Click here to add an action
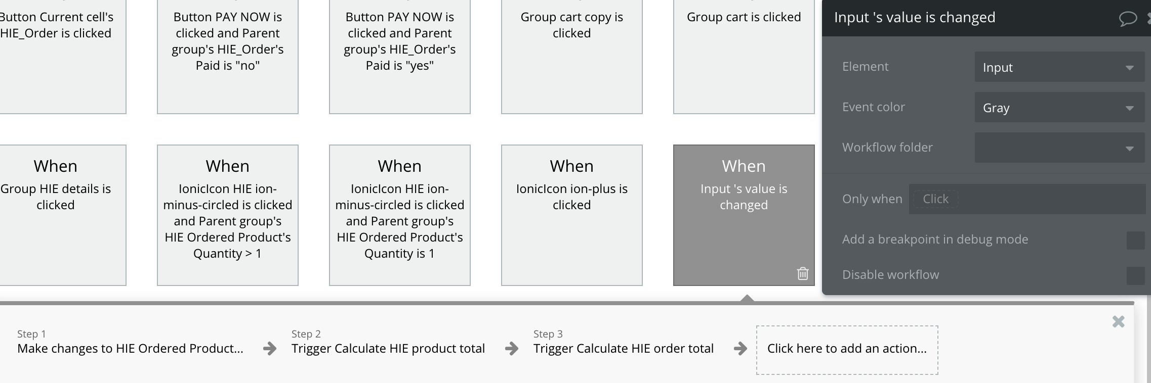1151x383 pixels. (x=847, y=349)
